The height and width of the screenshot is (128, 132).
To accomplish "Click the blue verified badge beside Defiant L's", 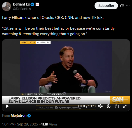I will [x=32, y=4].
